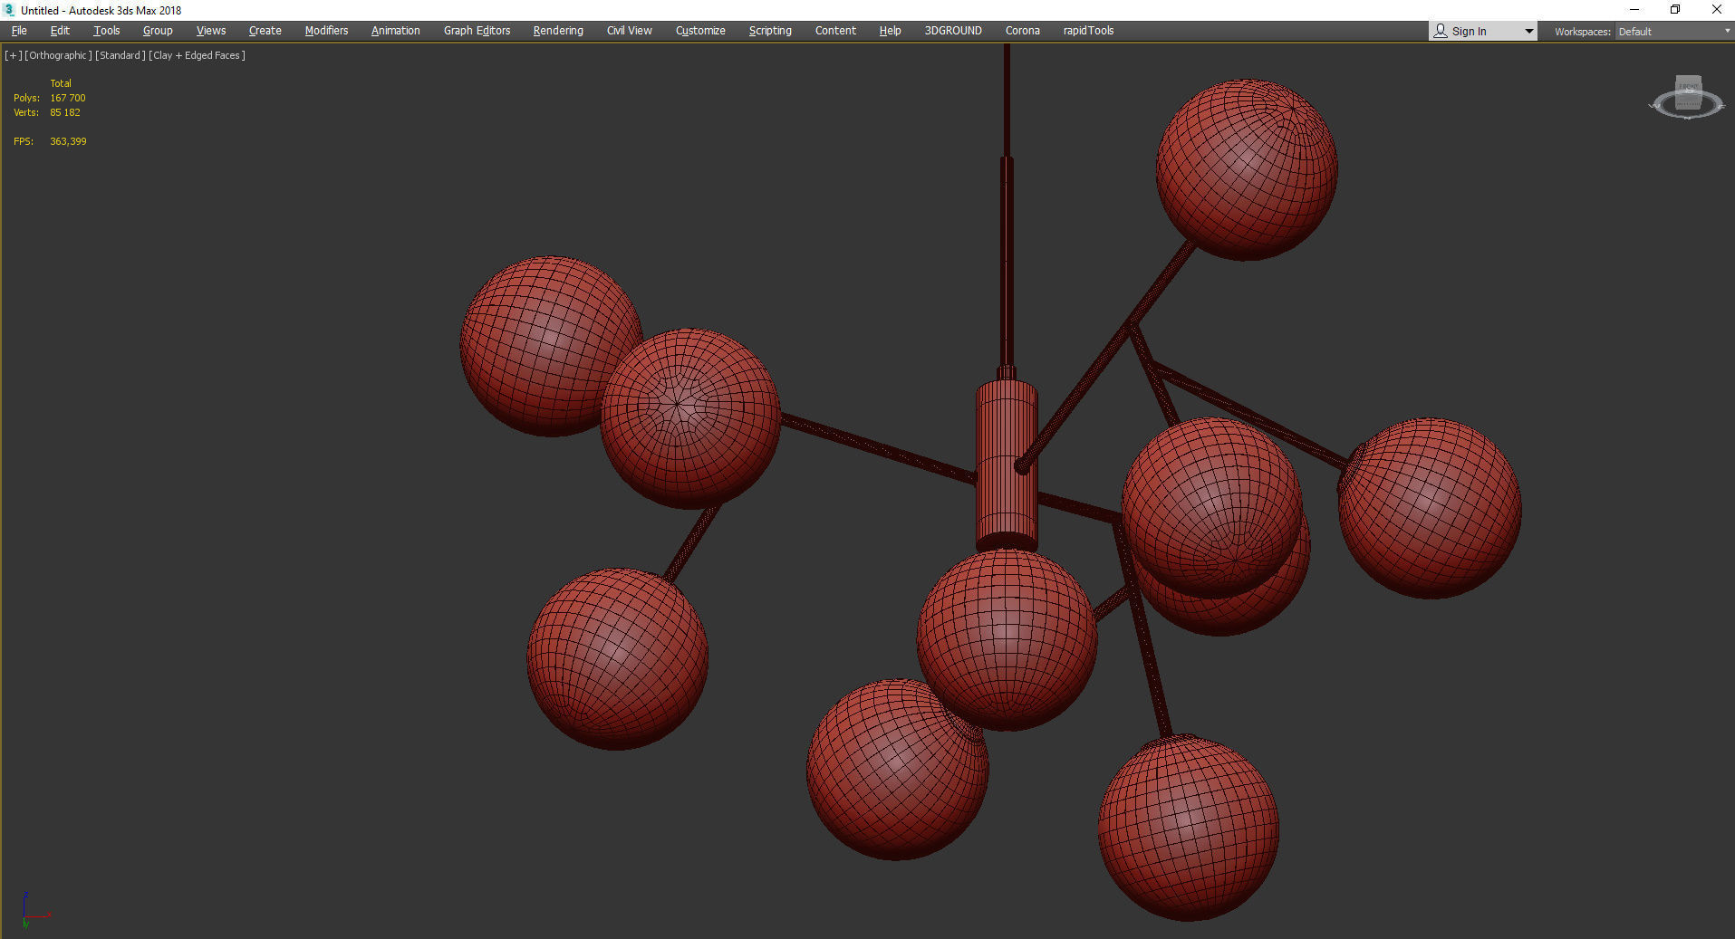Click the ViewCube navigation widget
The image size is (1735, 939).
coord(1687,98)
